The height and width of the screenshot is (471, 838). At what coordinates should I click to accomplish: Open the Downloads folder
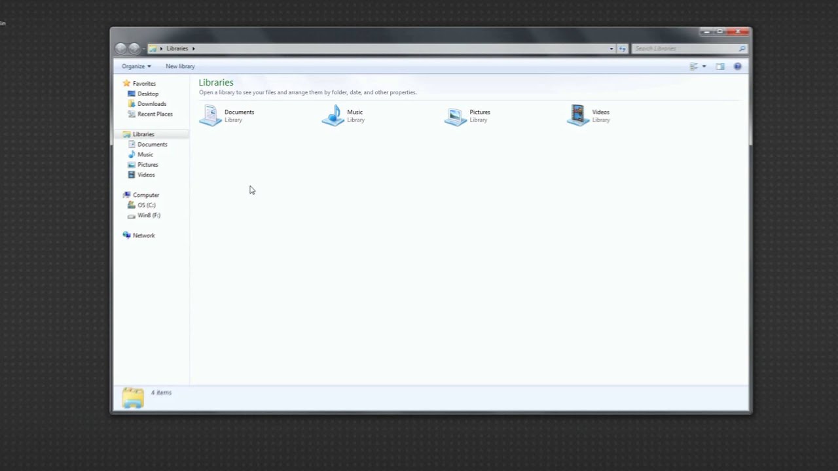151,103
